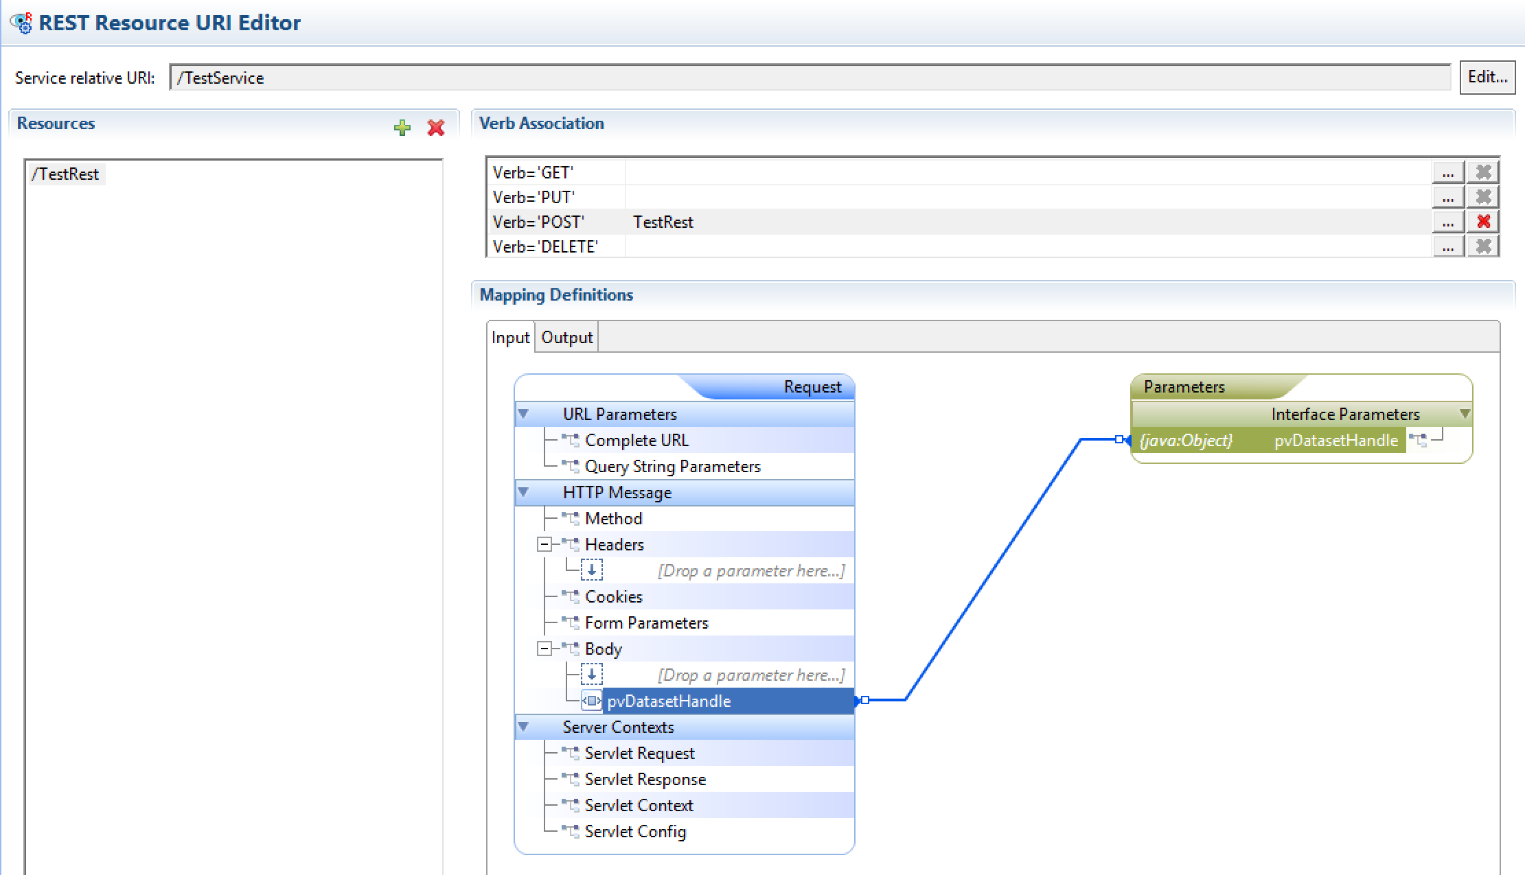Add a new resource with green plus
The width and height of the screenshot is (1525, 875).
click(x=402, y=127)
